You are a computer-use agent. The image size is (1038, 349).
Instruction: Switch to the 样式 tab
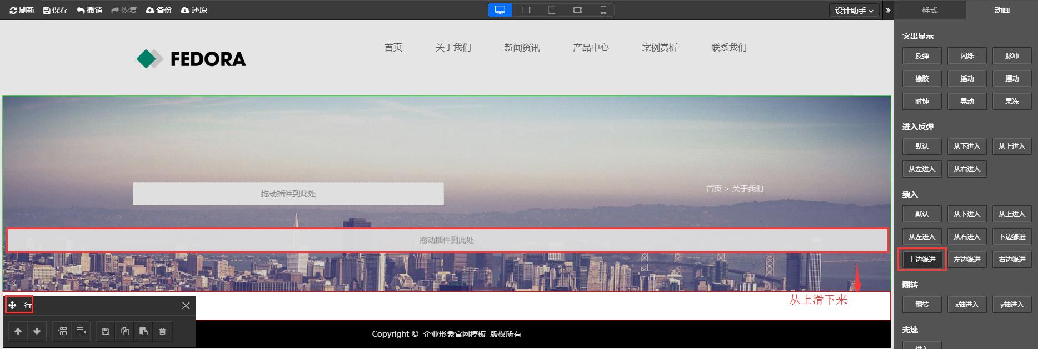930,10
